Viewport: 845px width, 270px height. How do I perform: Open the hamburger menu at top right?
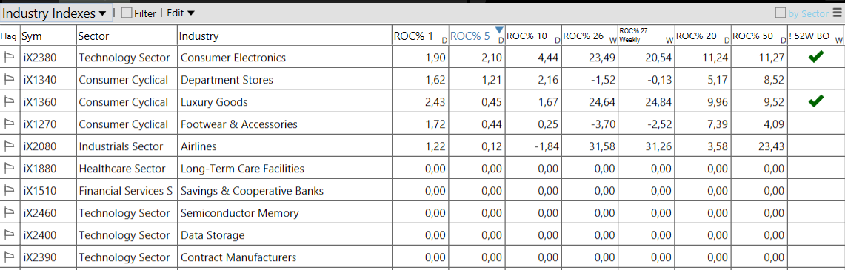coord(837,13)
